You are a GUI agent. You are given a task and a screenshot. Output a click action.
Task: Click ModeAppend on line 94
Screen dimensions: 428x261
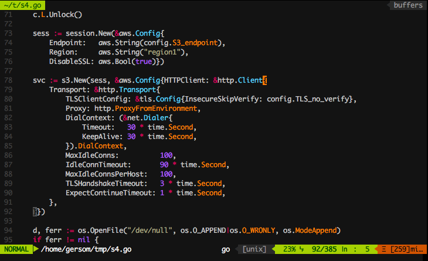coord(315,231)
